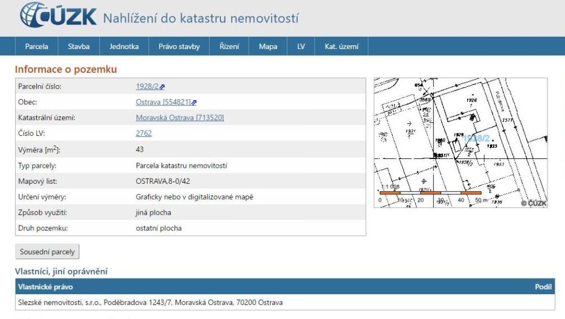Click the Informace o pozemku heading
This screenshot has width=565, height=319.
(x=66, y=69)
